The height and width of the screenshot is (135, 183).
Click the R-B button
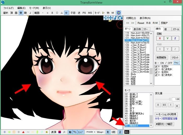tap(148, 23)
